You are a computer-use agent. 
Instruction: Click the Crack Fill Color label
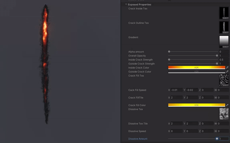(137, 105)
